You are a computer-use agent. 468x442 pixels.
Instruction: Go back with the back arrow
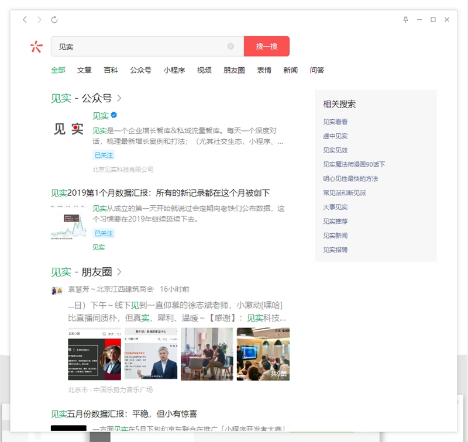pyautogui.click(x=25, y=20)
